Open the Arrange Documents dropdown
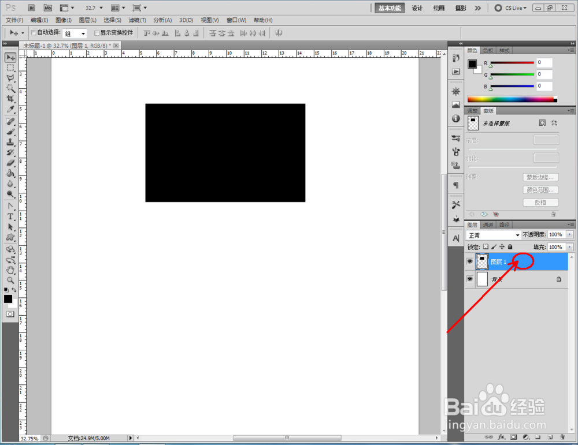 118,8
